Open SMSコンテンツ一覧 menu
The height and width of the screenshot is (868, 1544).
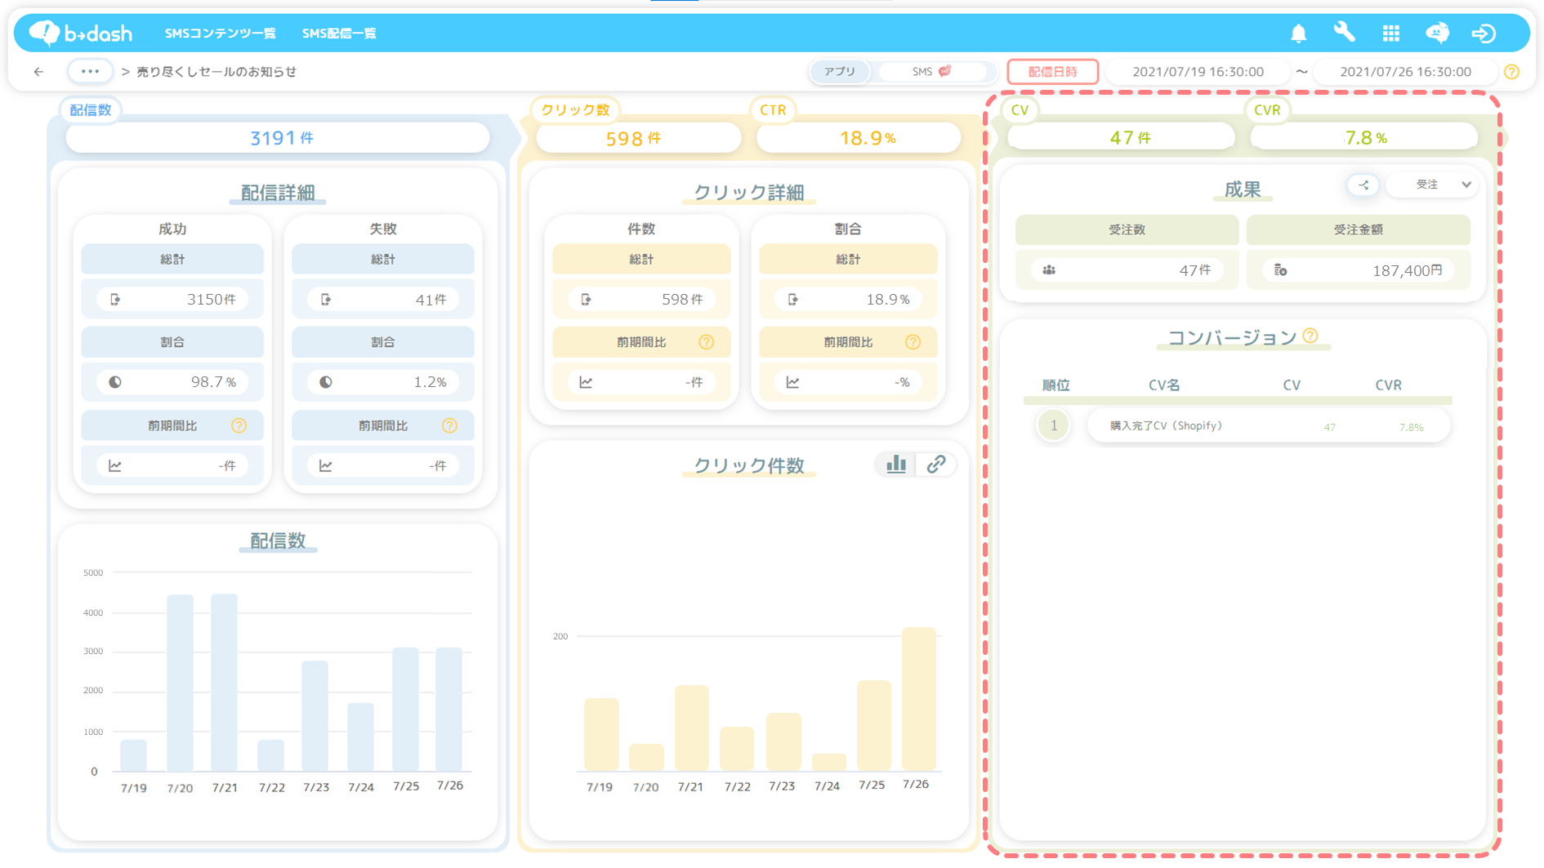click(x=221, y=33)
